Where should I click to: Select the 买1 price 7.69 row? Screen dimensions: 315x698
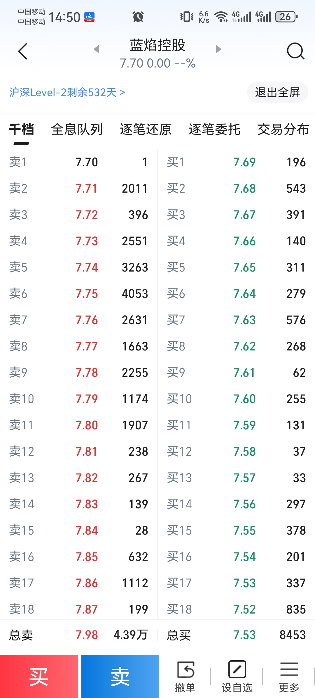tap(236, 162)
